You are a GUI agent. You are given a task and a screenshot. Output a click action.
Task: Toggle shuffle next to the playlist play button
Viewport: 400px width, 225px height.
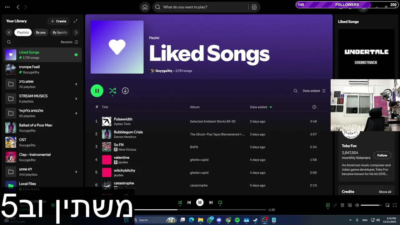click(x=112, y=91)
